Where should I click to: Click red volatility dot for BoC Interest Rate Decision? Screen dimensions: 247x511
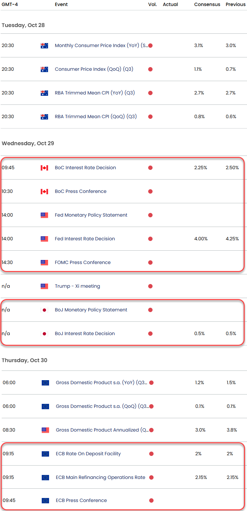coord(150,168)
